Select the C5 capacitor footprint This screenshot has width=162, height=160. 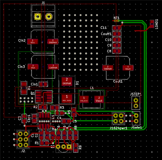[x=66, y=121]
